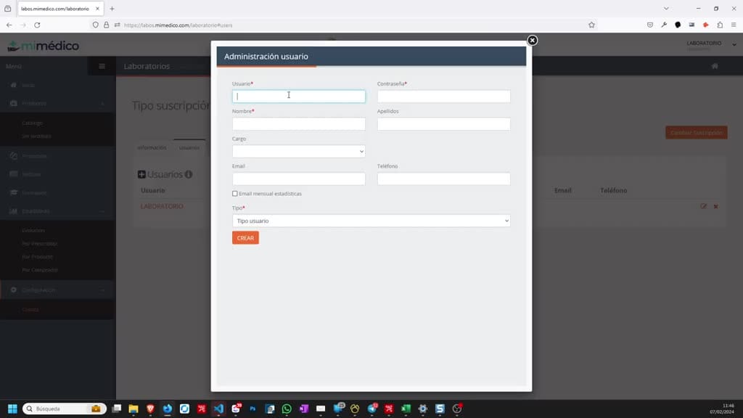Open the Cargo dropdown
This screenshot has height=418, width=743.
pyautogui.click(x=298, y=151)
